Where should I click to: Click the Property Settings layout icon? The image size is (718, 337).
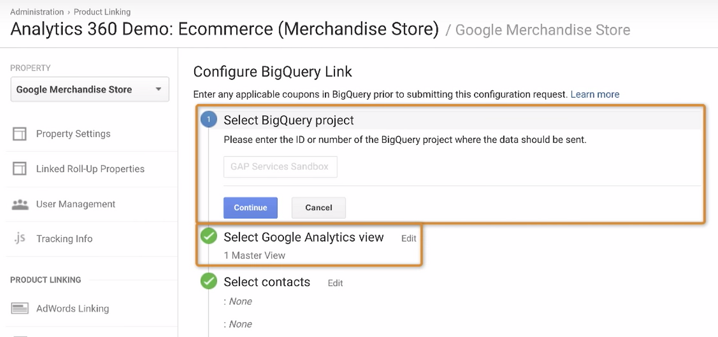tap(20, 134)
